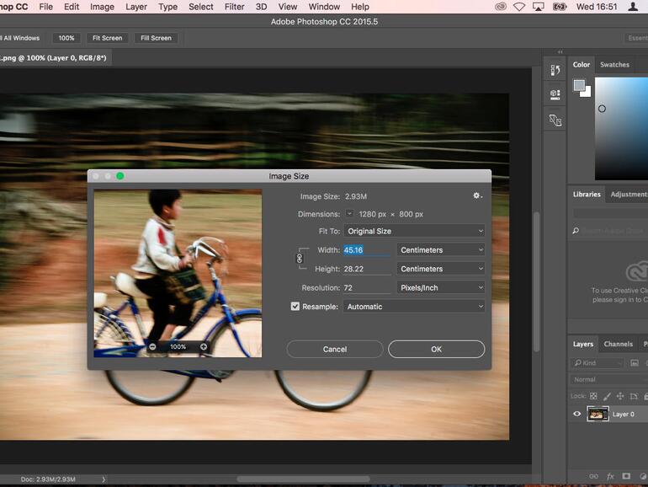The height and width of the screenshot is (487, 648).
Task: Click Cancel in the Image Size dialog
Action: click(x=335, y=349)
